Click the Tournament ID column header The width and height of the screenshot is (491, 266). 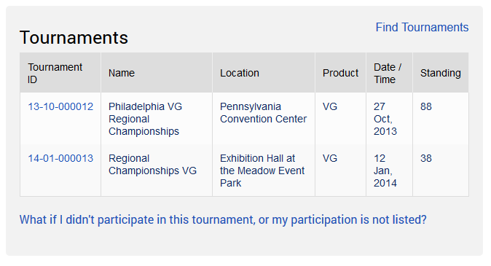pos(60,73)
